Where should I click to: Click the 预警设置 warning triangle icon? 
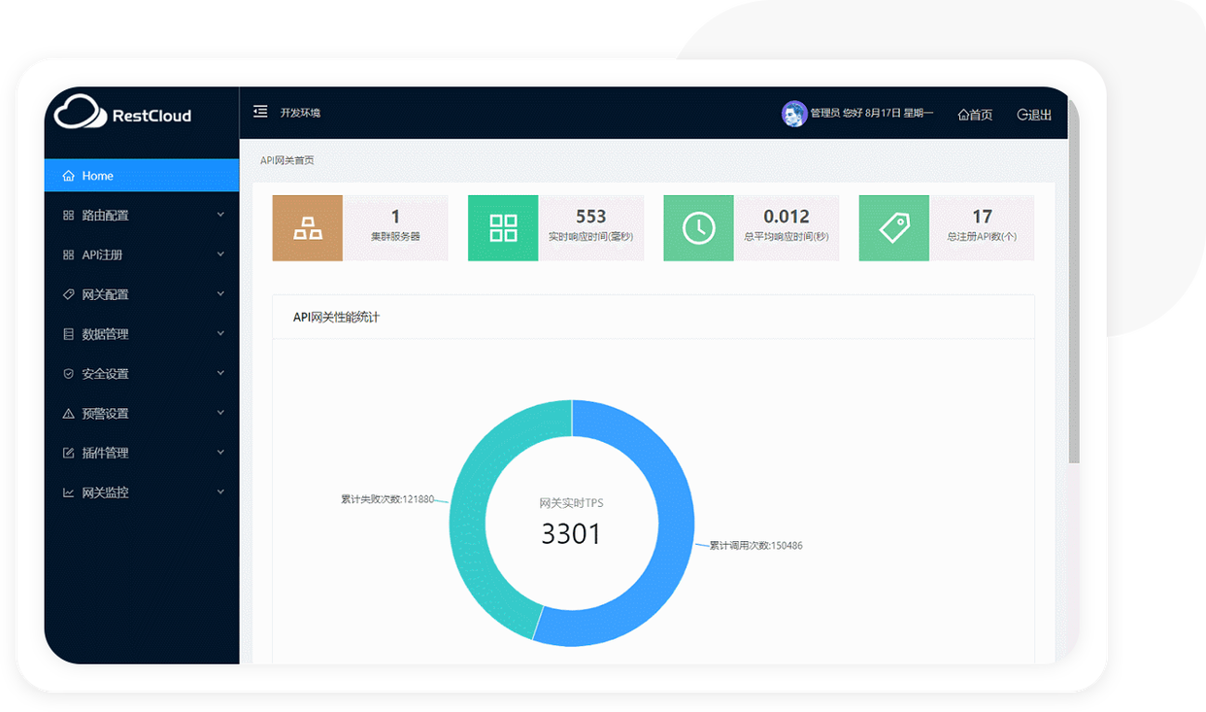[x=68, y=413]
